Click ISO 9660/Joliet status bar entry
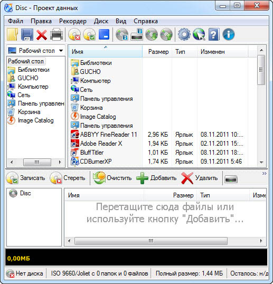273x284 pixels. tap(99, 273)
